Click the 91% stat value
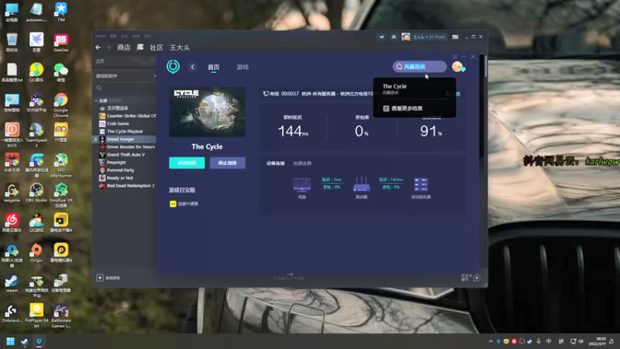The image size is (620, 349). [x=431, y=131]
